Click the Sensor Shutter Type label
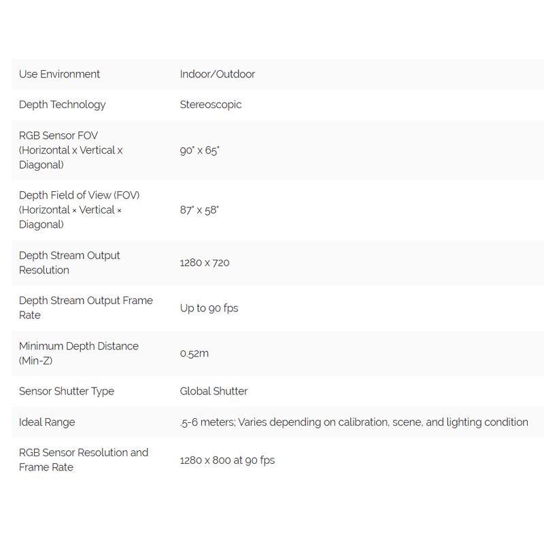Image resolution: width=544 pixels, height=544 pixels. pyautogui.click(x=67, y=392)
